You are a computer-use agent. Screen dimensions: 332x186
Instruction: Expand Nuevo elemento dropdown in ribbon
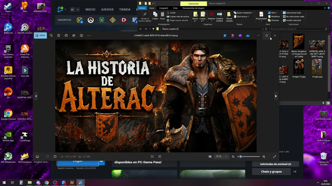[x=244, y=13]
